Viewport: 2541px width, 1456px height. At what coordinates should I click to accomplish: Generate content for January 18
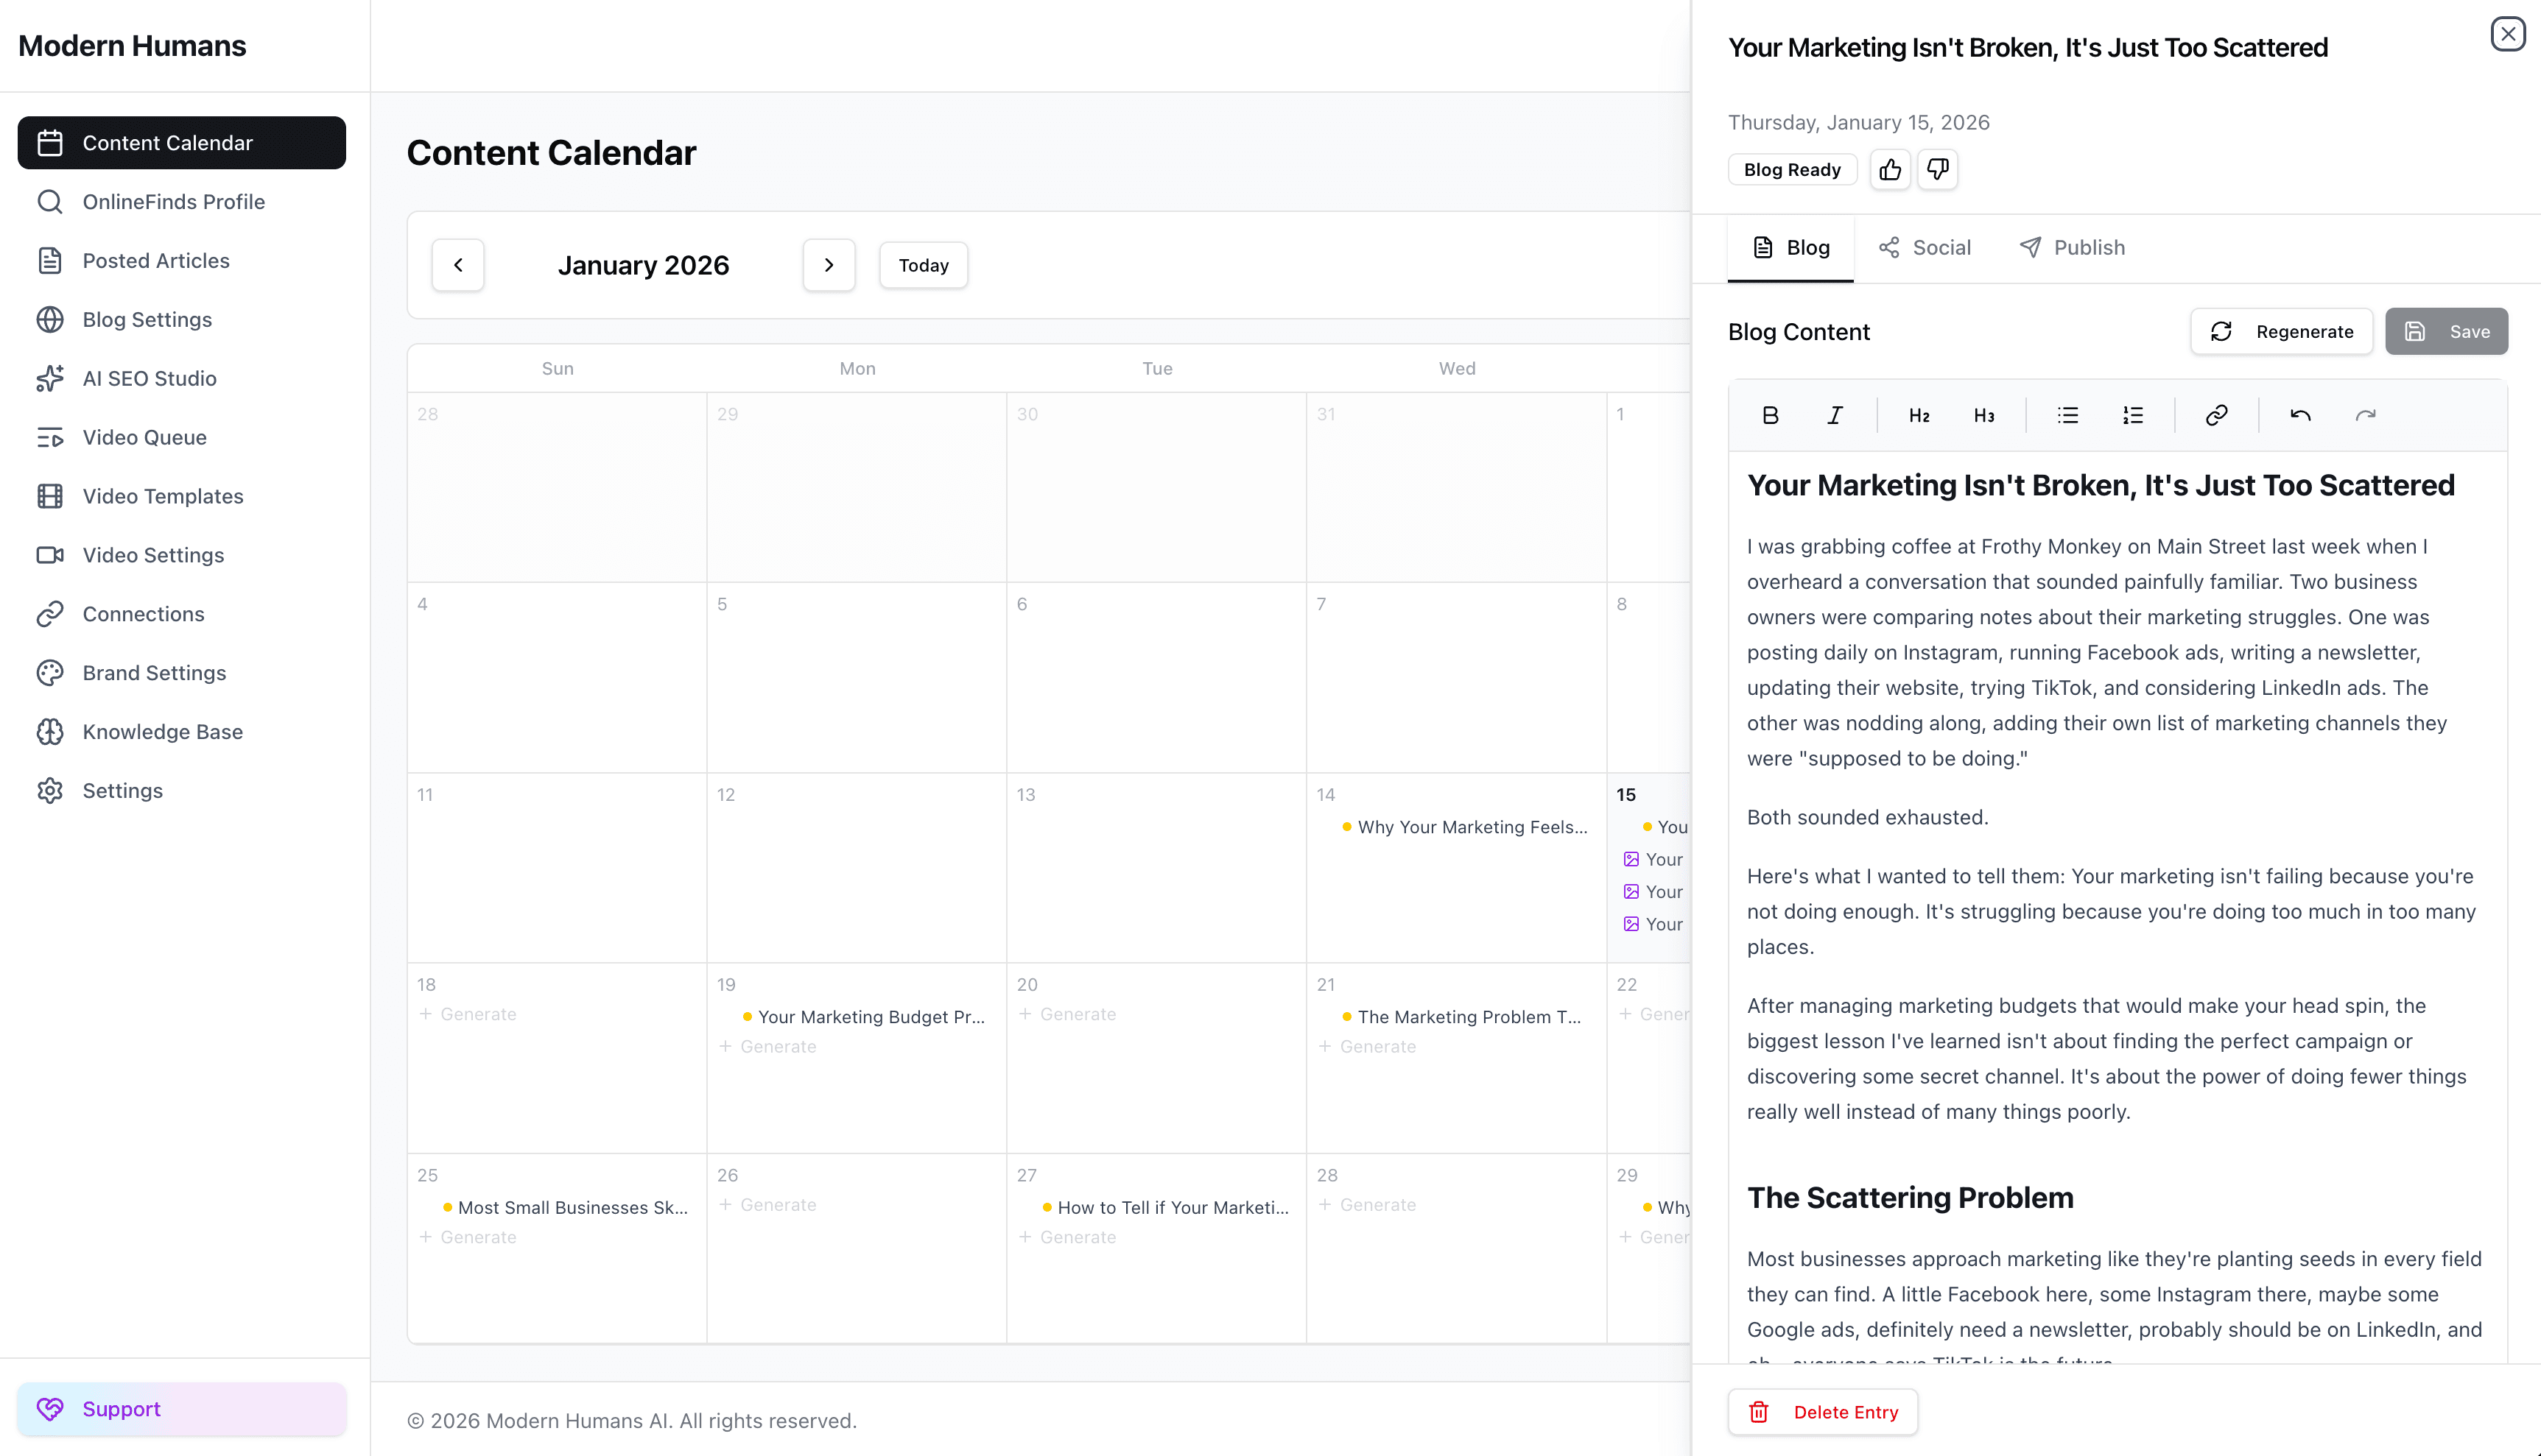pos(468,1014)
